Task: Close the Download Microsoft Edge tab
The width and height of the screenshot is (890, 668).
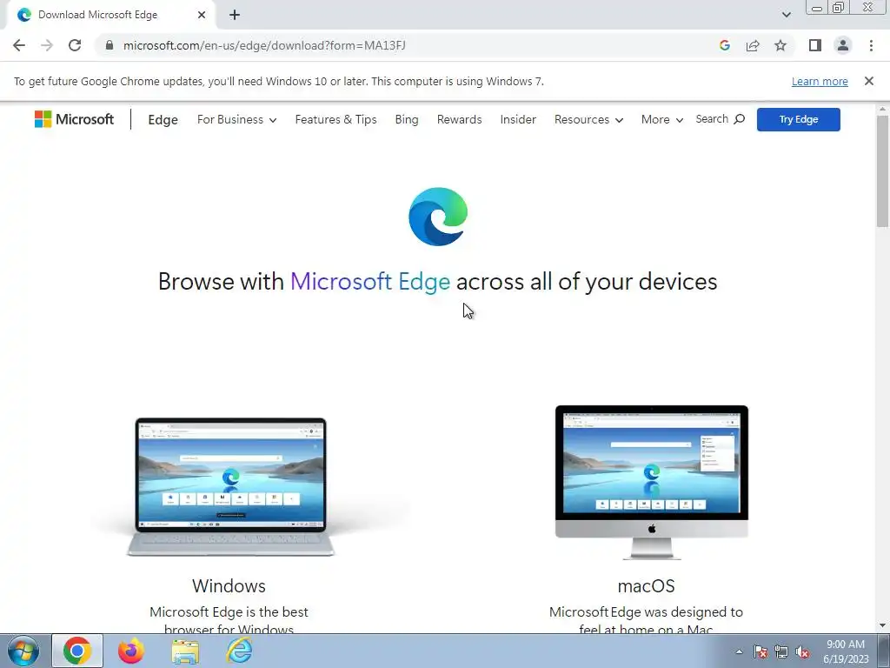Action: click(x=202, y=15)
